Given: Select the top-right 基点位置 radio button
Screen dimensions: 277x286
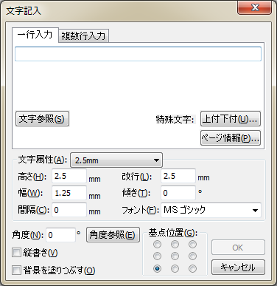Looking at the screenshot, I should pos(192,245).
